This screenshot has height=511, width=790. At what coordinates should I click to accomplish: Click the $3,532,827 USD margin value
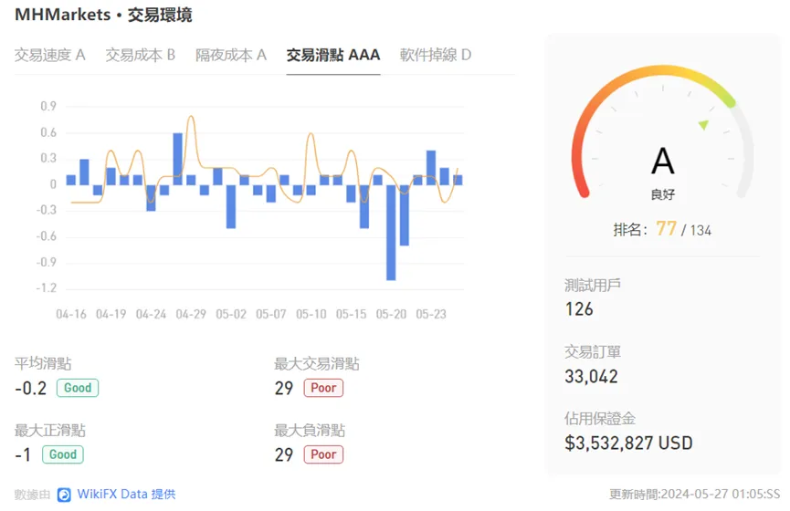pos(628,443)
